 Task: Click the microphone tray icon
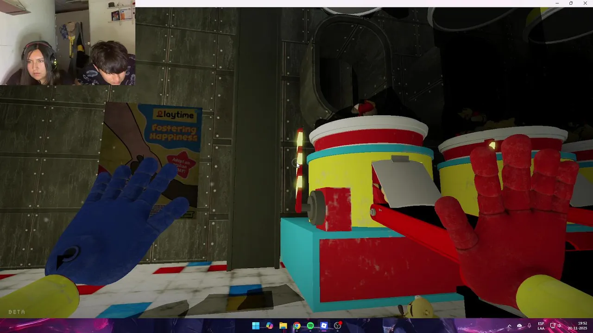pyautogui.click(x=529, y=326)
